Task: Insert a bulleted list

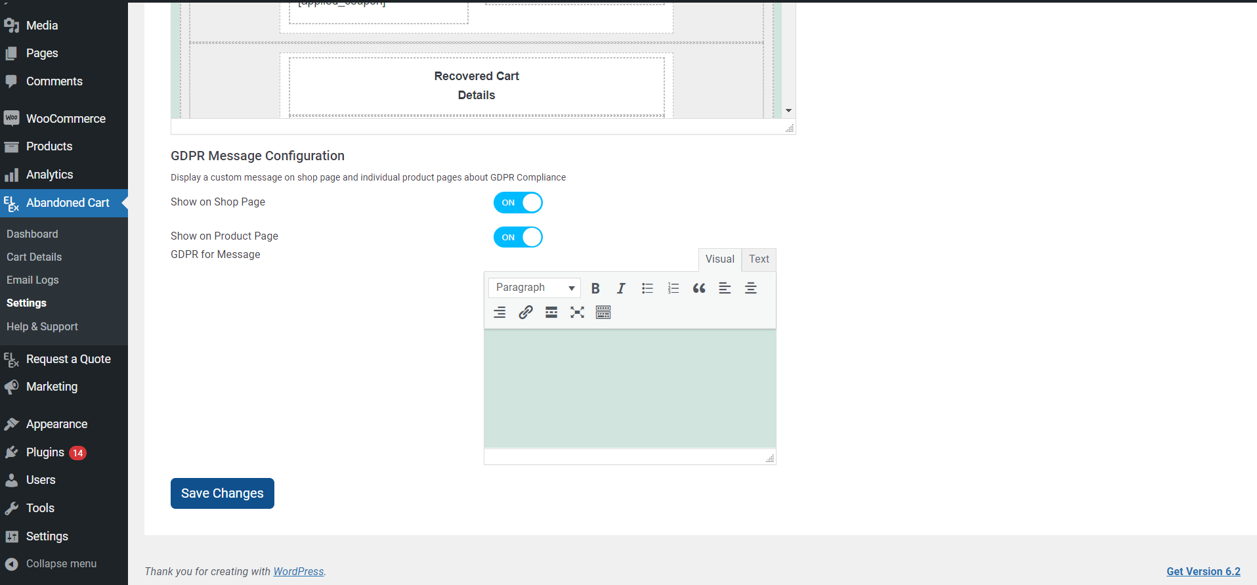Action: pyautogui.click(x=647, y=288)
